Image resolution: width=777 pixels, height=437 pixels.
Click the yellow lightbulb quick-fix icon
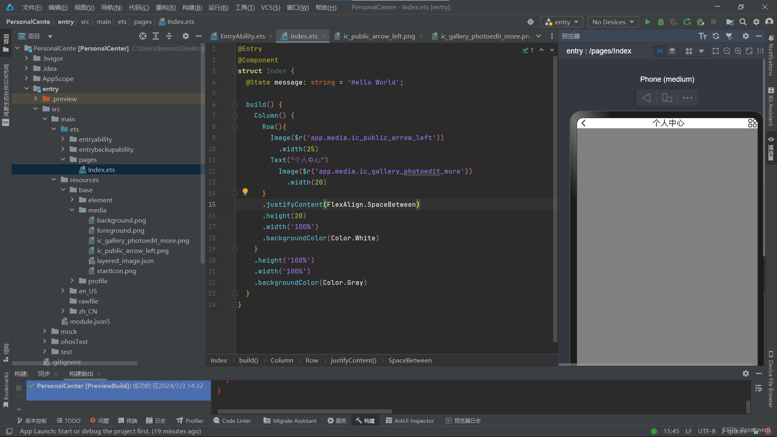[x=245, y=191]
